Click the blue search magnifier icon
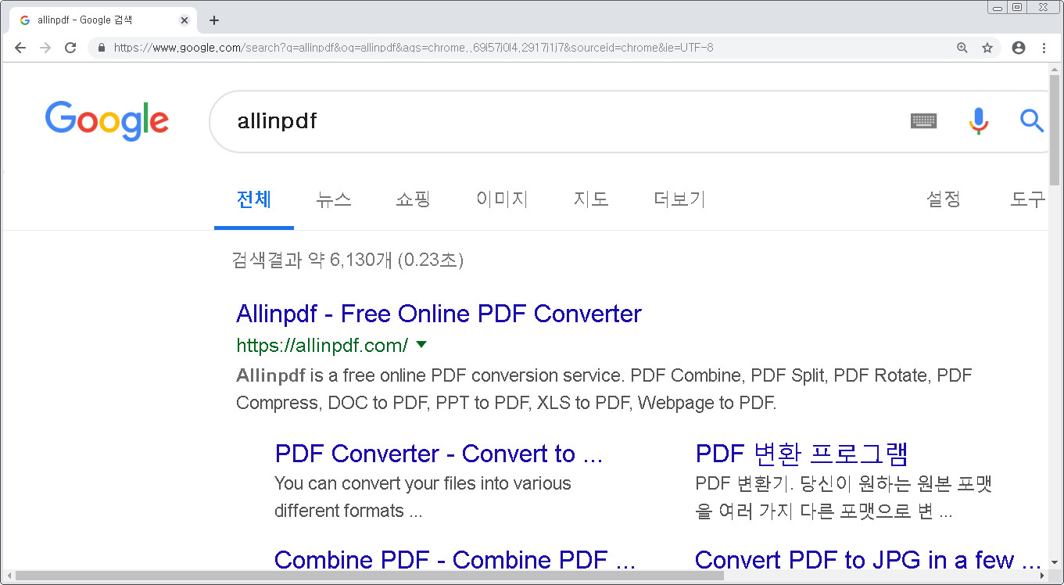Image resolution: width=1064 pixels, height=585 pixels. pos(1032,120)
